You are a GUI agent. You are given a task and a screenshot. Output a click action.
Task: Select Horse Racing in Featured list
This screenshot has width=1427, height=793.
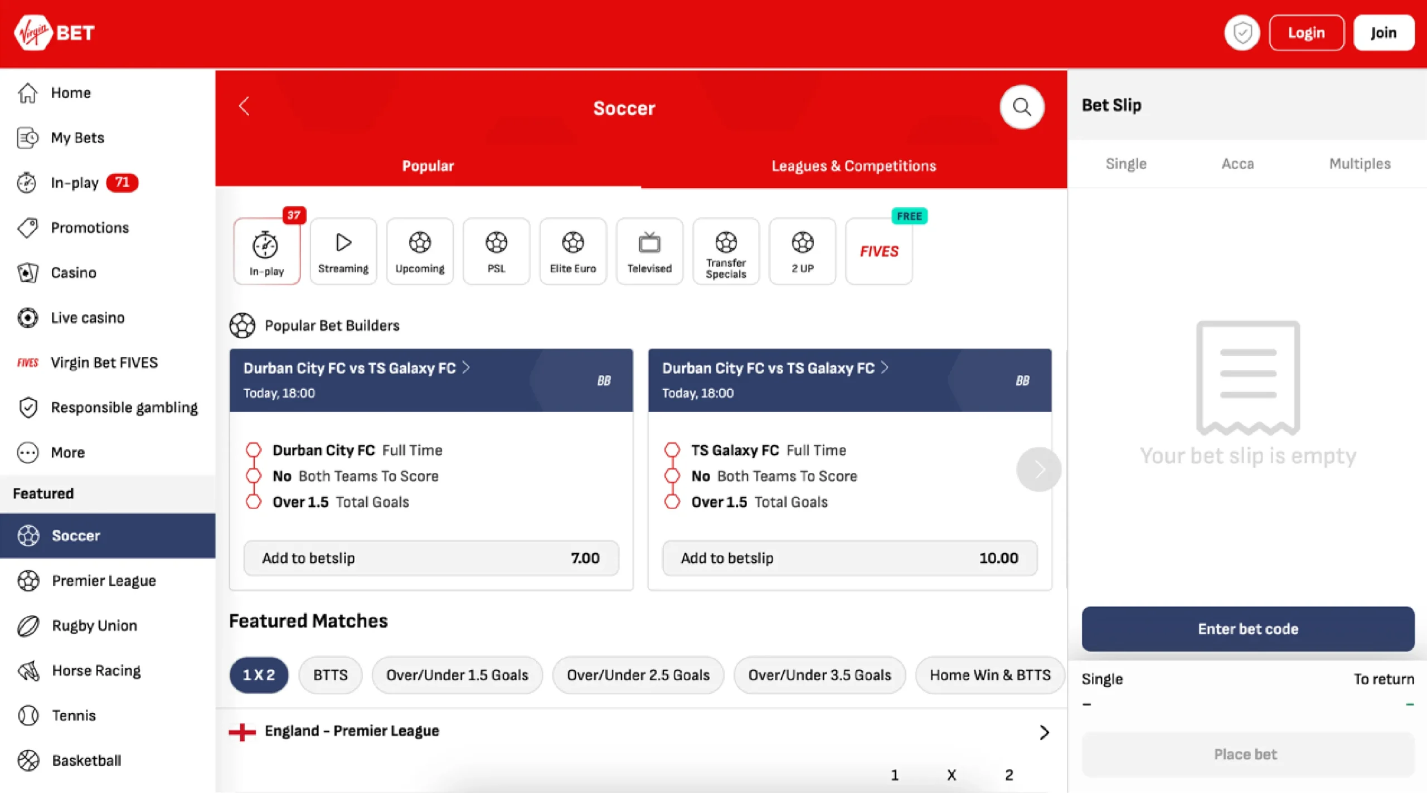click(108, 670)
